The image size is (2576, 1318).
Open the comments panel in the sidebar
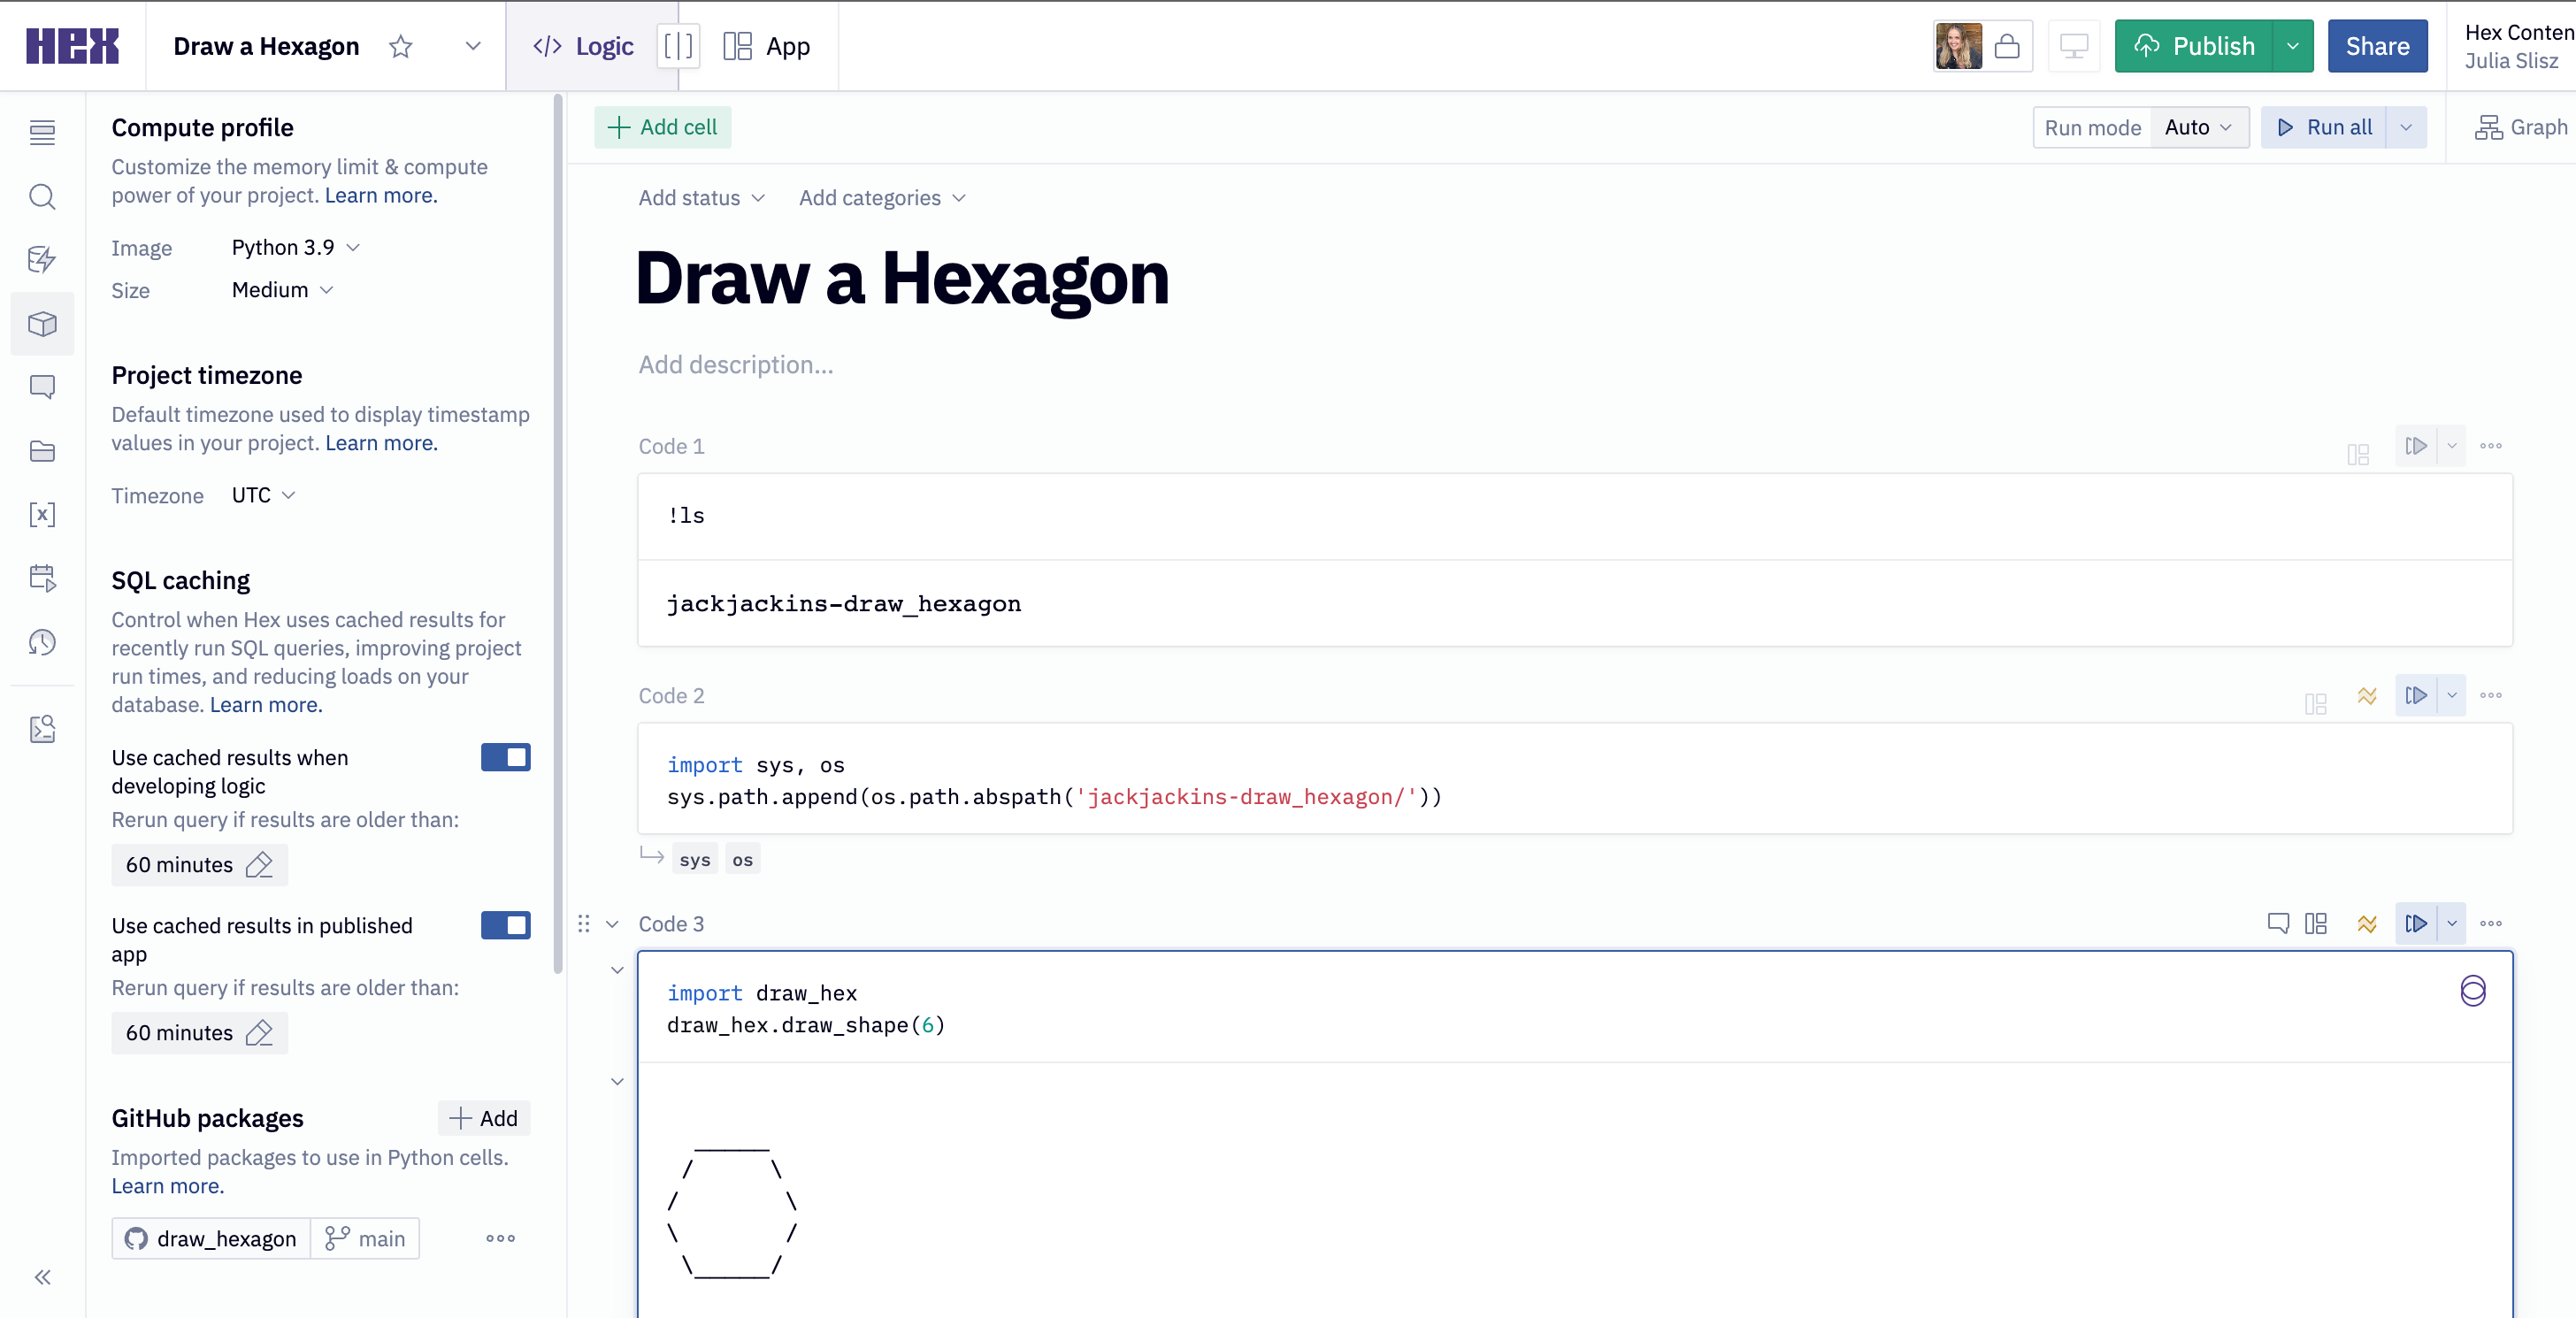point(43,386)
